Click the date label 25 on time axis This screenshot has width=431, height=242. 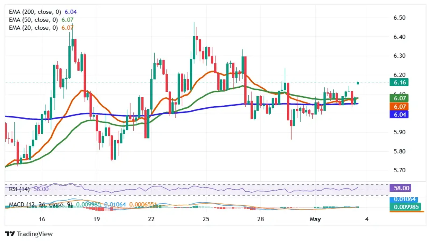click(x=206, y=219)
